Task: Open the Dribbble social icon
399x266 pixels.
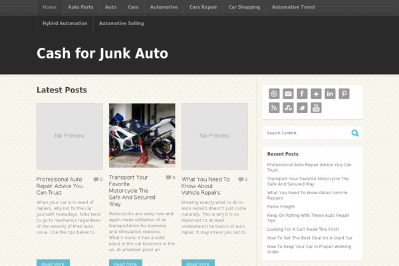Action: tap(274, 94)
